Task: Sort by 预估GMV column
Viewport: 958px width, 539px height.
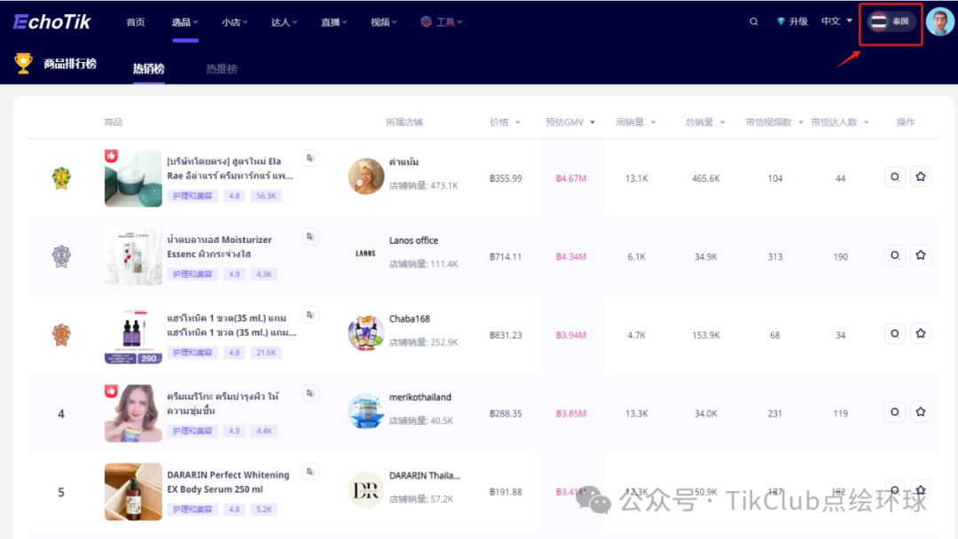Action: click(x=570, y=122)
